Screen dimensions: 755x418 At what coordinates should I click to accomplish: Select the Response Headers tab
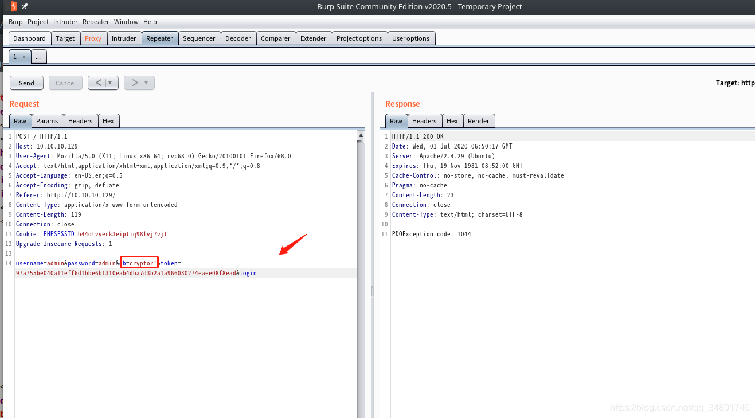coord(424,121)
